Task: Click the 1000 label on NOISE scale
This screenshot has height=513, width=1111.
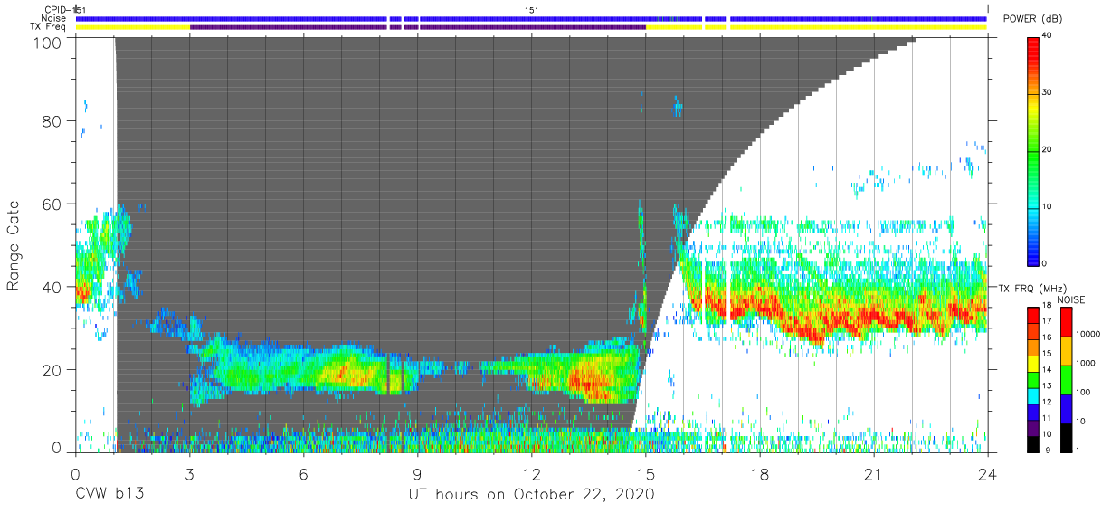Action: 1086,364
